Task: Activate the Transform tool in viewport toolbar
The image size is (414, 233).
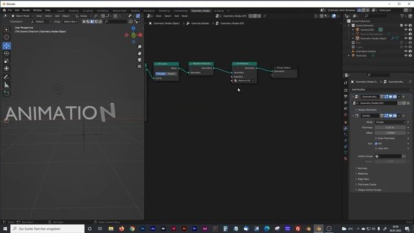Action: (x=6, y=69)
